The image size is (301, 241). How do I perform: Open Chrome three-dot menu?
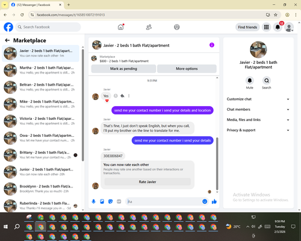[296, 15]
